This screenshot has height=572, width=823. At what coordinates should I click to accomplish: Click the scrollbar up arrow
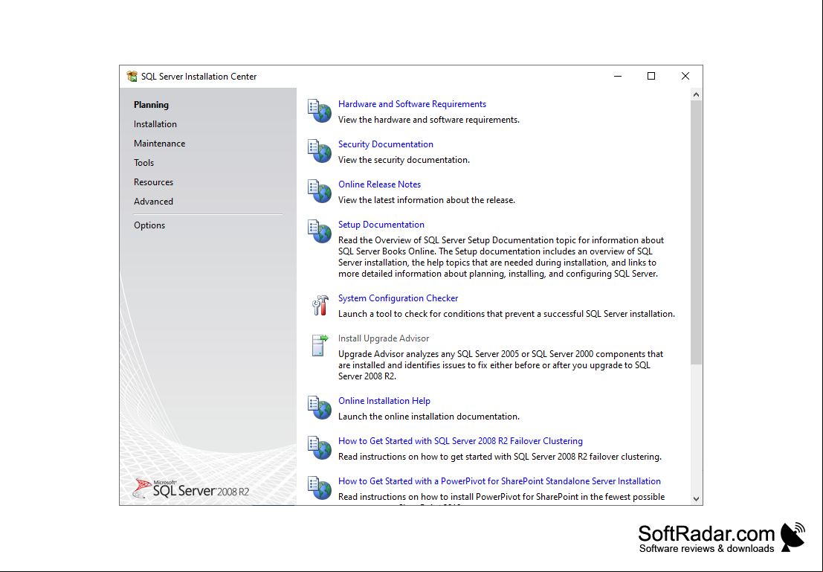tap(696, 94)
